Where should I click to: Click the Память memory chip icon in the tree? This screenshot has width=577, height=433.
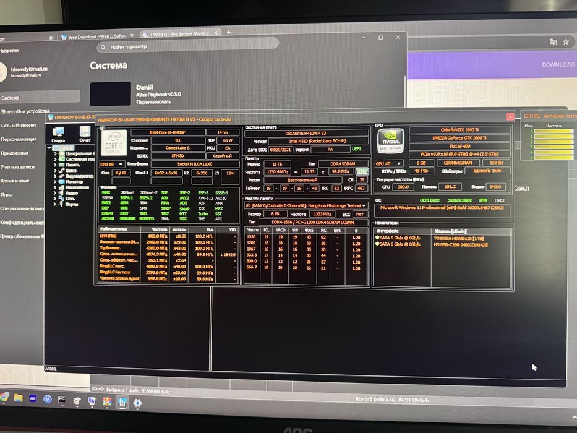pos(62,165)
